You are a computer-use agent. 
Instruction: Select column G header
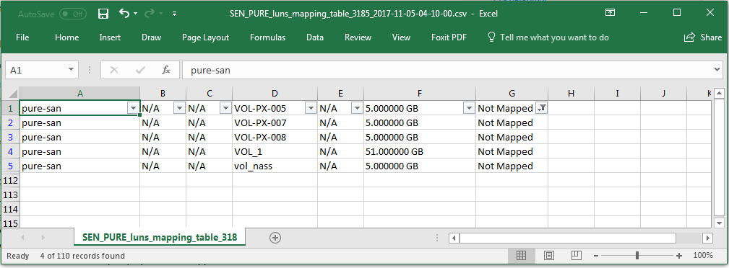point(512,93)
